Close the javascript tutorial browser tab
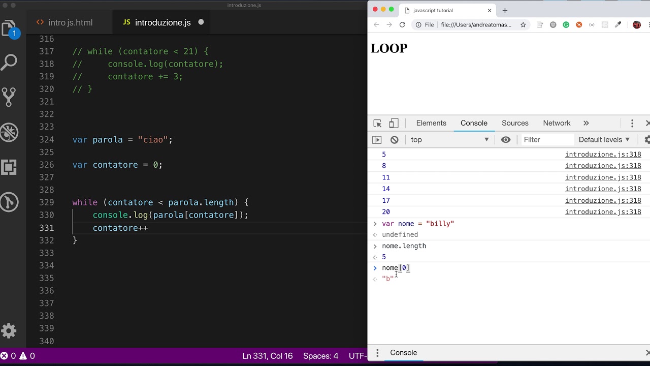Image resolution: width=650 pixels, height=366 pixels. click(490, 10)
